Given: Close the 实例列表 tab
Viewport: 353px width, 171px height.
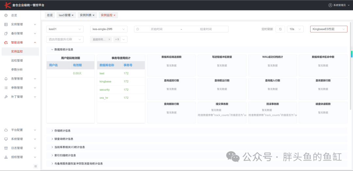Looking at the screenshot, I should (93, 15).
